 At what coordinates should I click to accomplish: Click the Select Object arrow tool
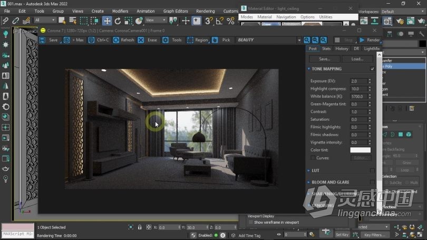click(62, 21)
